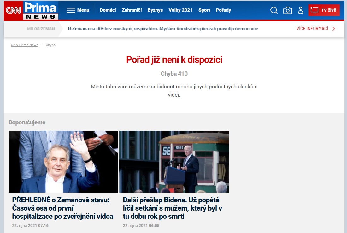The image size is (347, 233).
Task: Click the heading Pořad již není k dispozici
Action: click(x=174, y=60)
